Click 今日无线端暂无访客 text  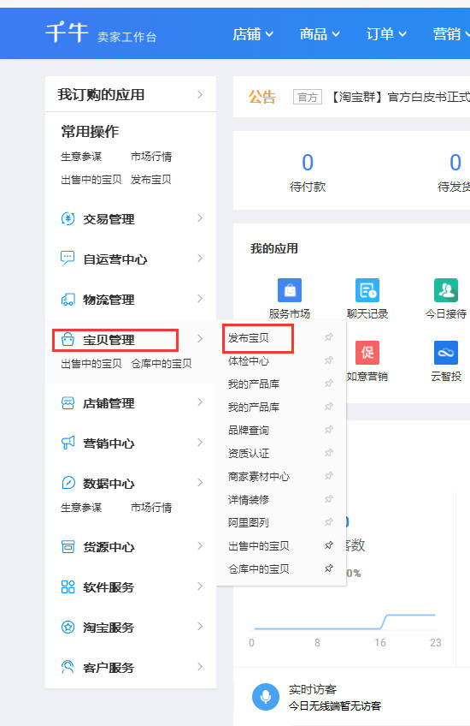click(335, 706)
